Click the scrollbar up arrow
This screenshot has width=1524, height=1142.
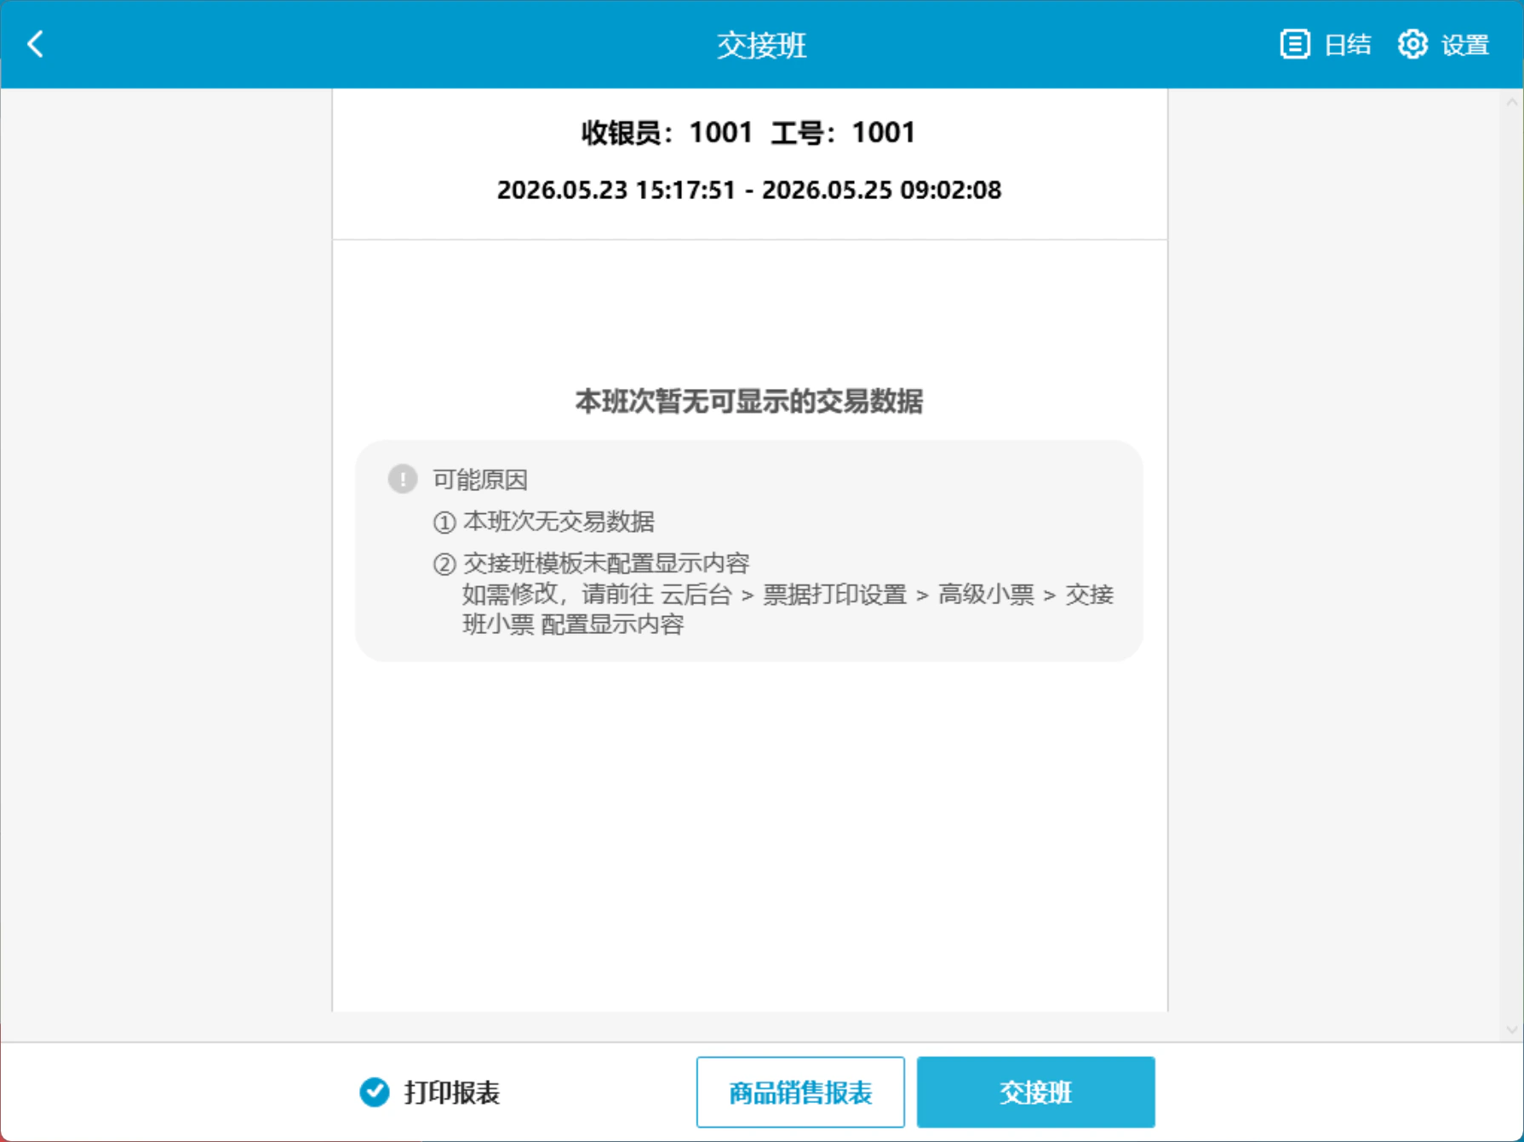coord(1512,102)
